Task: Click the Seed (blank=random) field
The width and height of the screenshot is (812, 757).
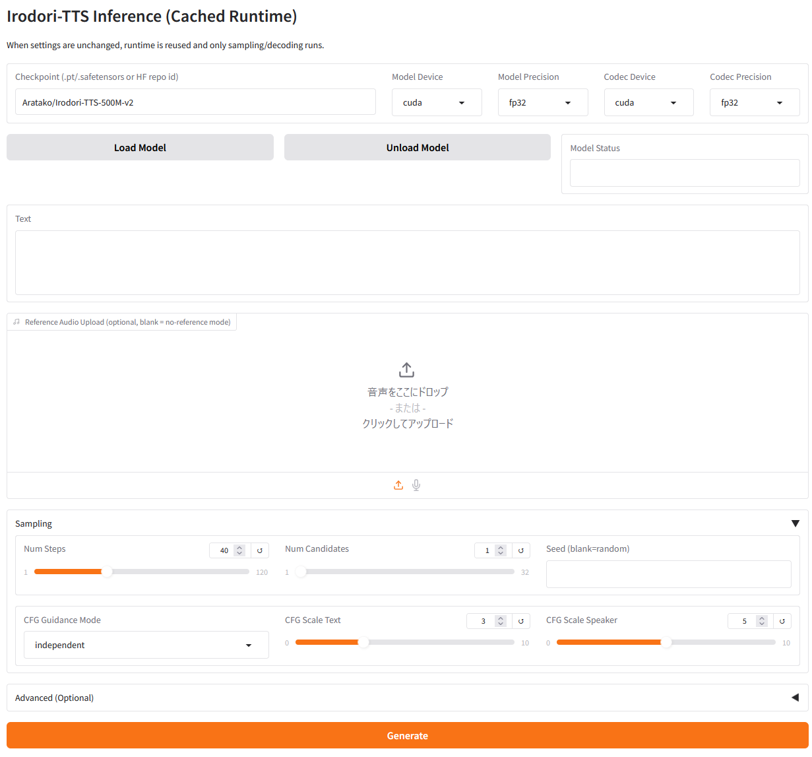Action: (x=668, y=574)
